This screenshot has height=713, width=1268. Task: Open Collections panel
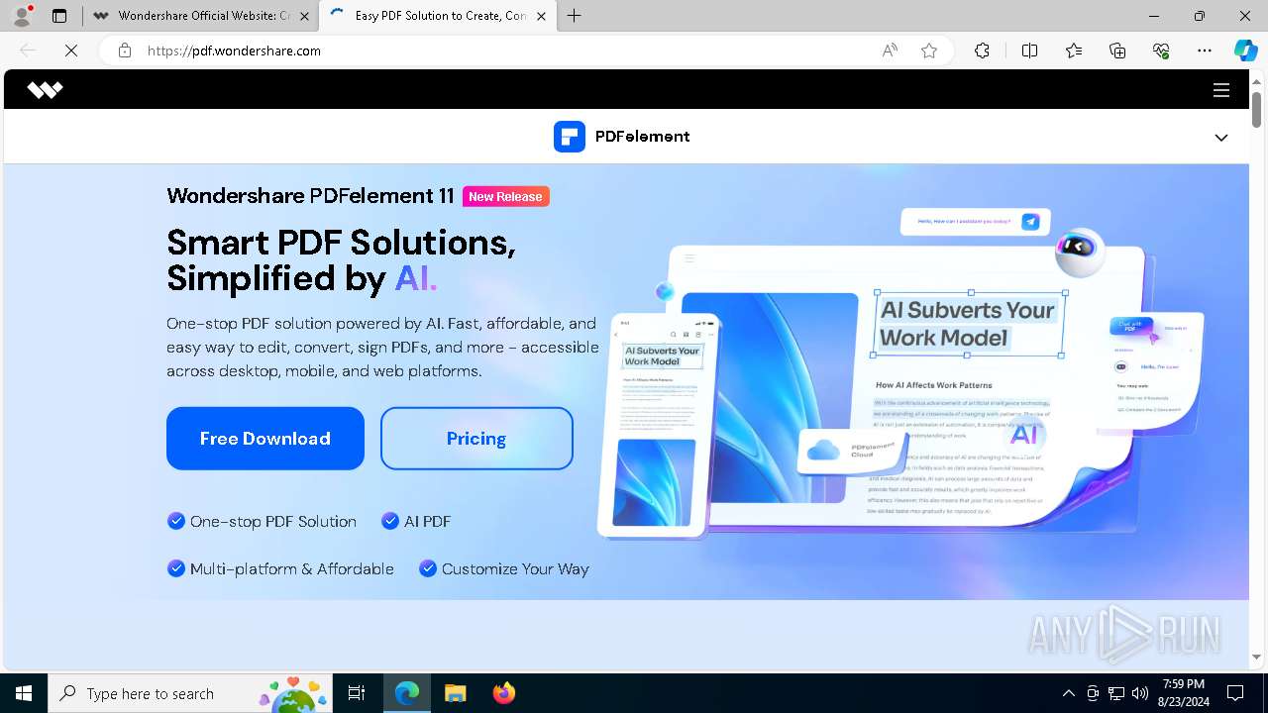point(1117,51)
